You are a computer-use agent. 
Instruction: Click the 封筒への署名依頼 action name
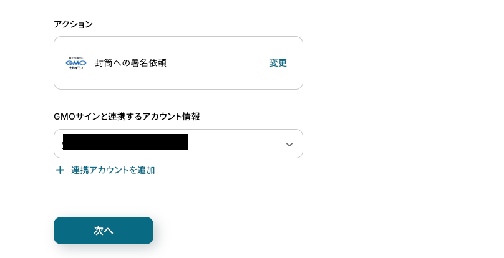[130, 63]
